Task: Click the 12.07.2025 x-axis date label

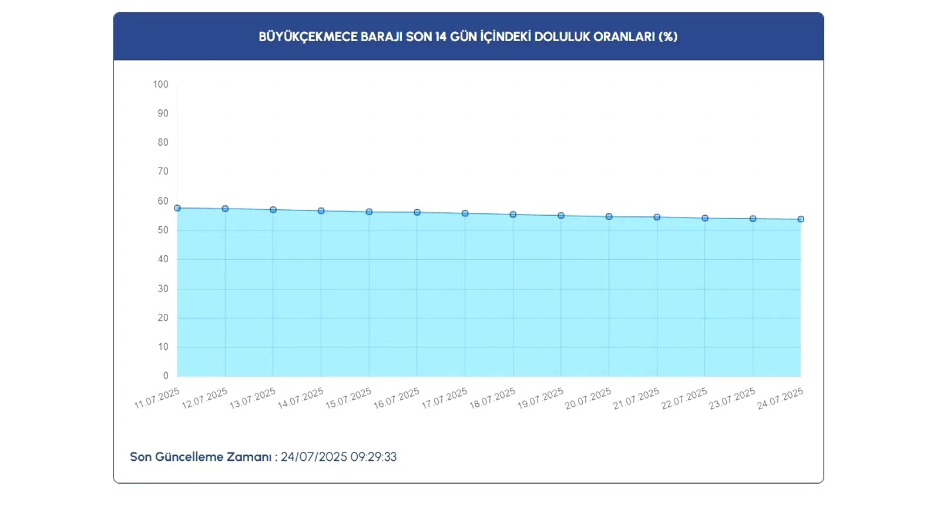Action: [204, 399]
